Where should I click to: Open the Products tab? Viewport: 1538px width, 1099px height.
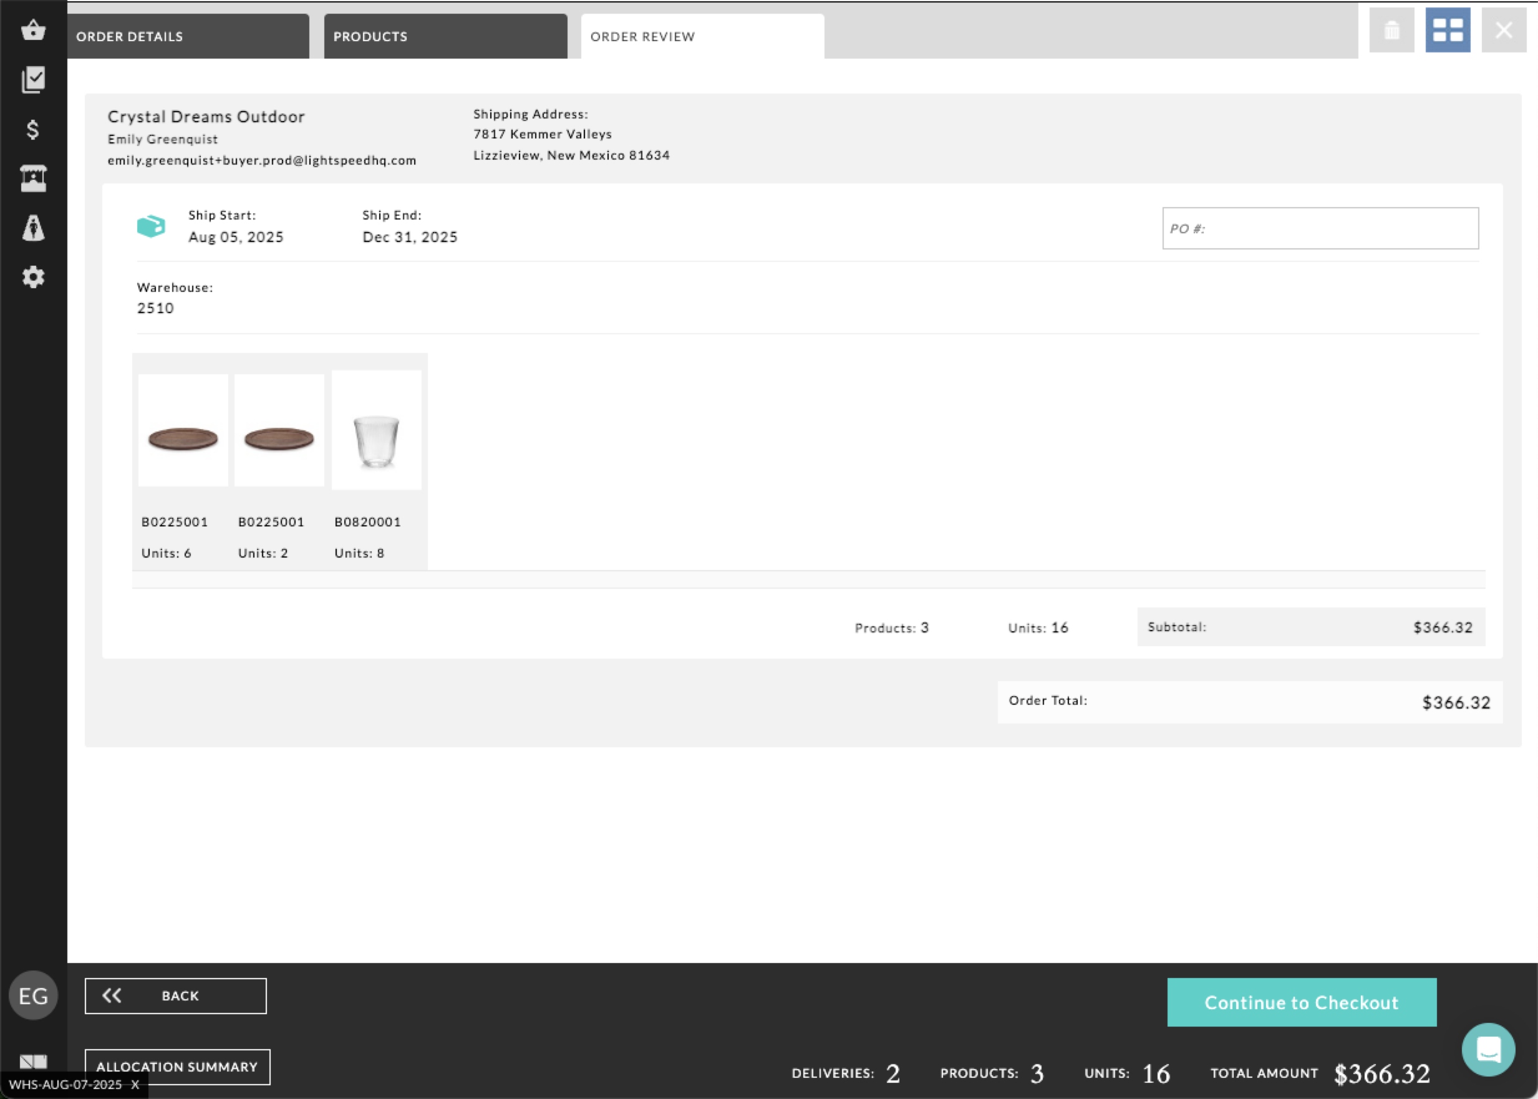(371, 37)
